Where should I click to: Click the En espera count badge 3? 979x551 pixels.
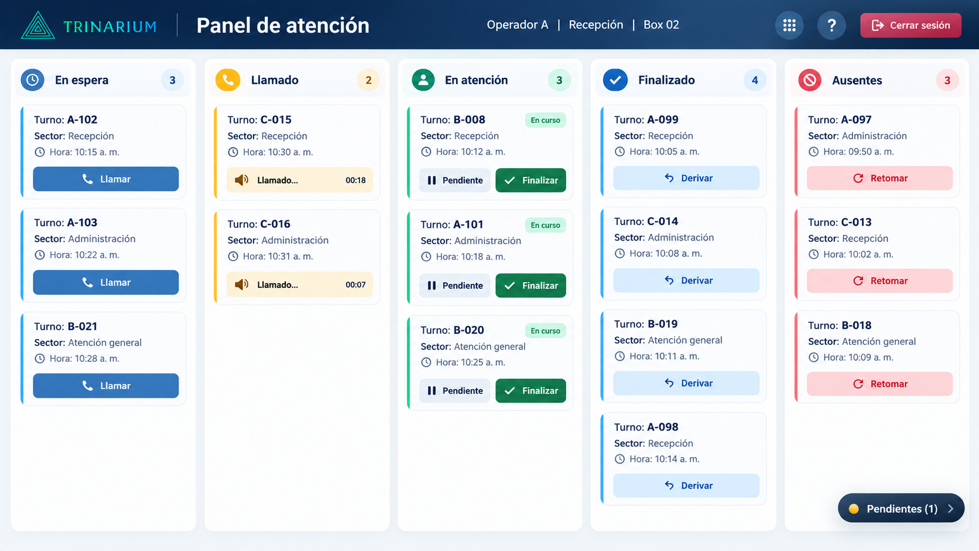(172, 80)
